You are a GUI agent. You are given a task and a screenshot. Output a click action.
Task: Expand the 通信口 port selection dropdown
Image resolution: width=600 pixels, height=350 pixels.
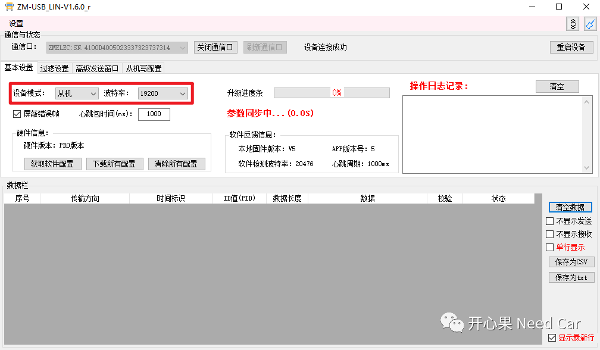[183, 47]
